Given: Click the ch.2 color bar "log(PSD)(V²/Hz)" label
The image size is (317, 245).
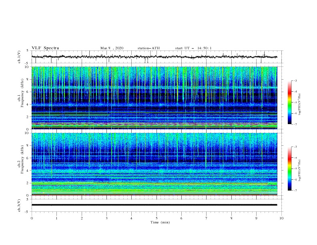Looking at the screenshot, I should coord(300,170).
